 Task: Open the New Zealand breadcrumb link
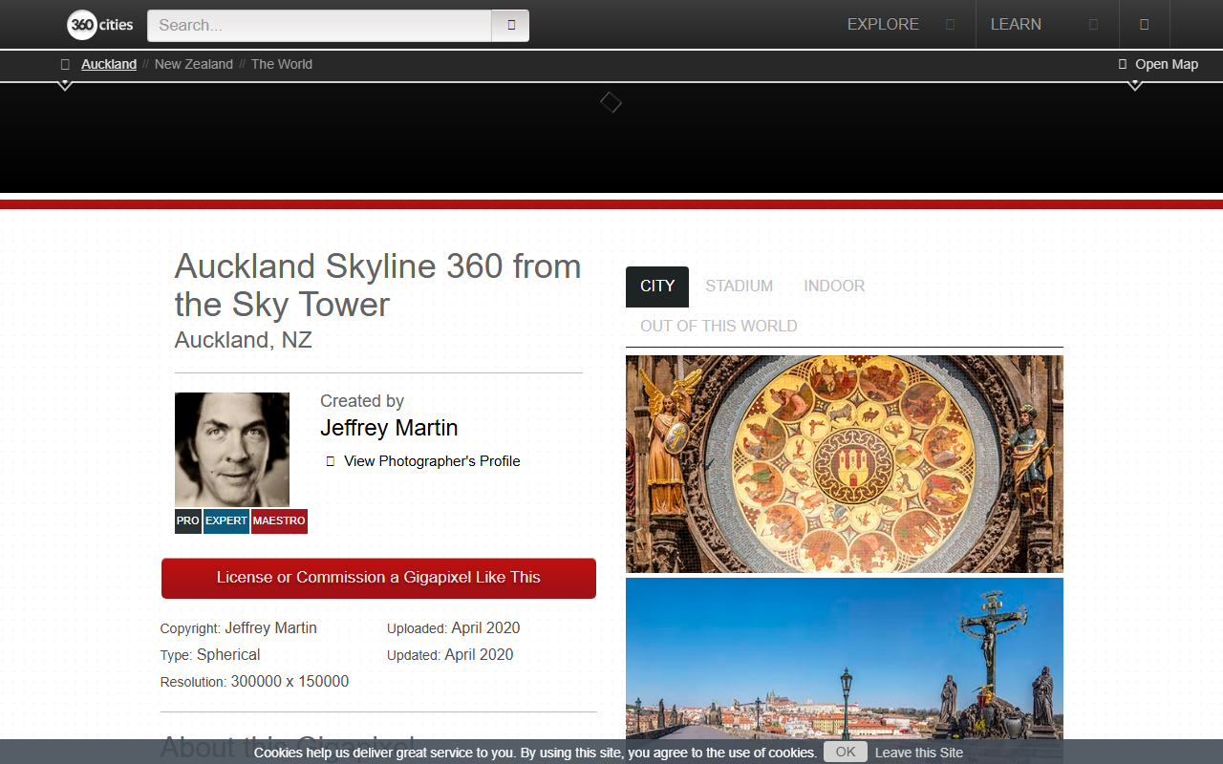pyautogui.click(x=194, y=64)
